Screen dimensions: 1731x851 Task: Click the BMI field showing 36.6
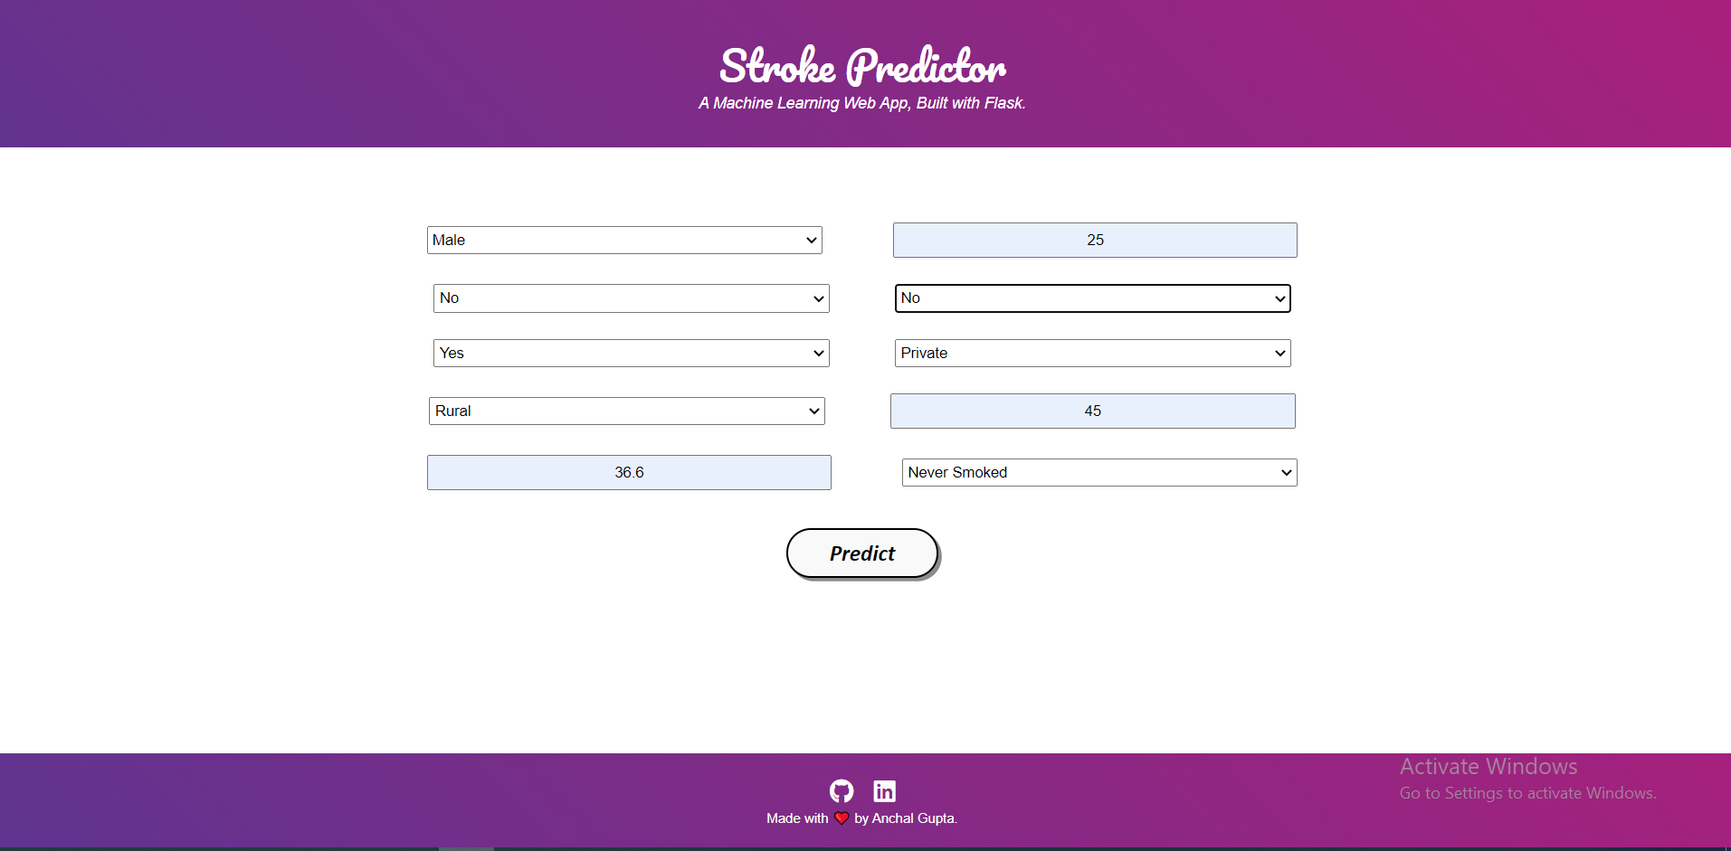click(x=629, y=472)
